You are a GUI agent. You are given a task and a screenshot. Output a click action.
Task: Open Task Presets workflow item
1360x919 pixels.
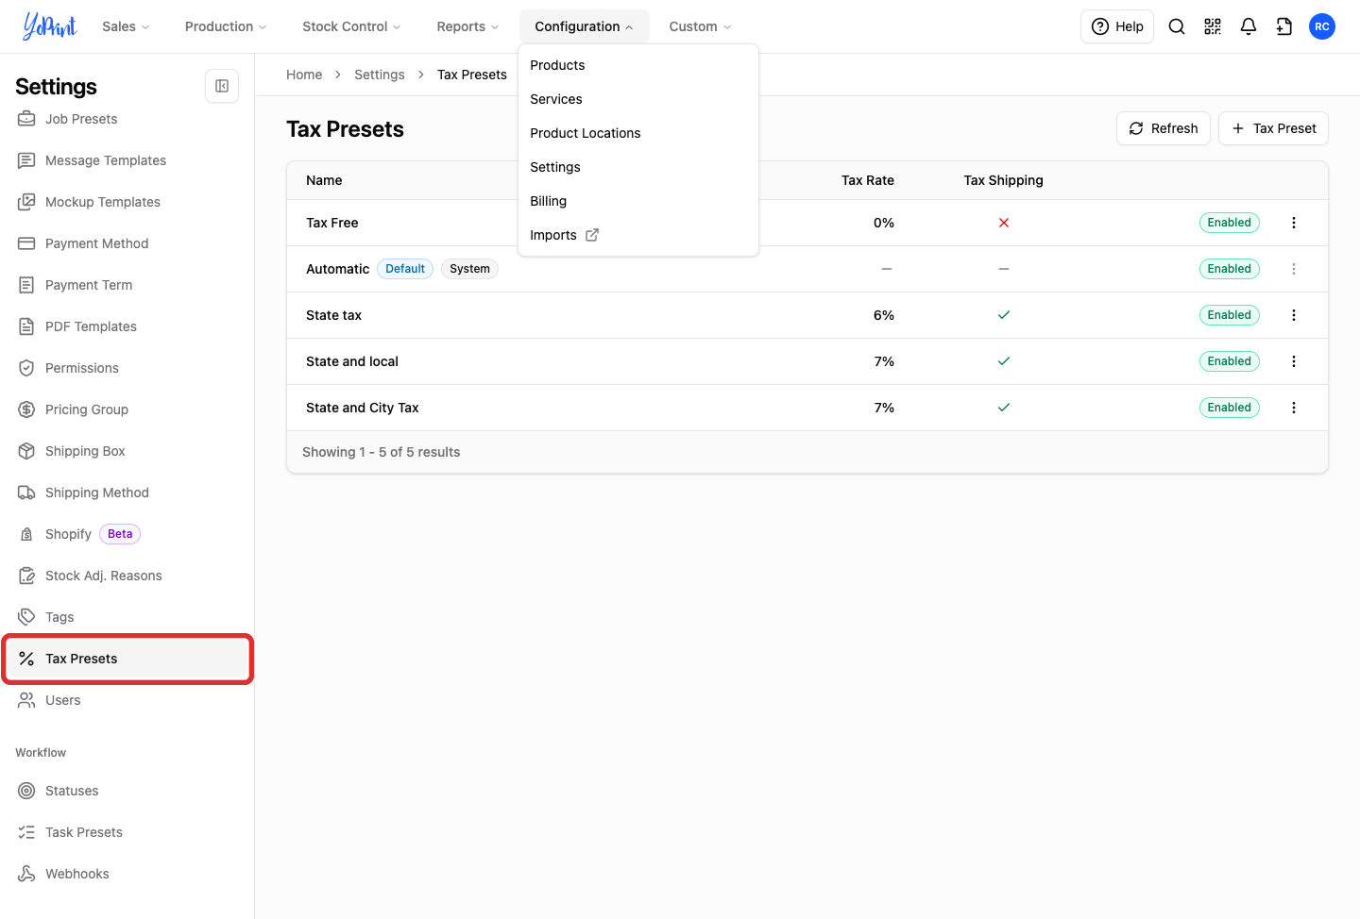(127, 832)
